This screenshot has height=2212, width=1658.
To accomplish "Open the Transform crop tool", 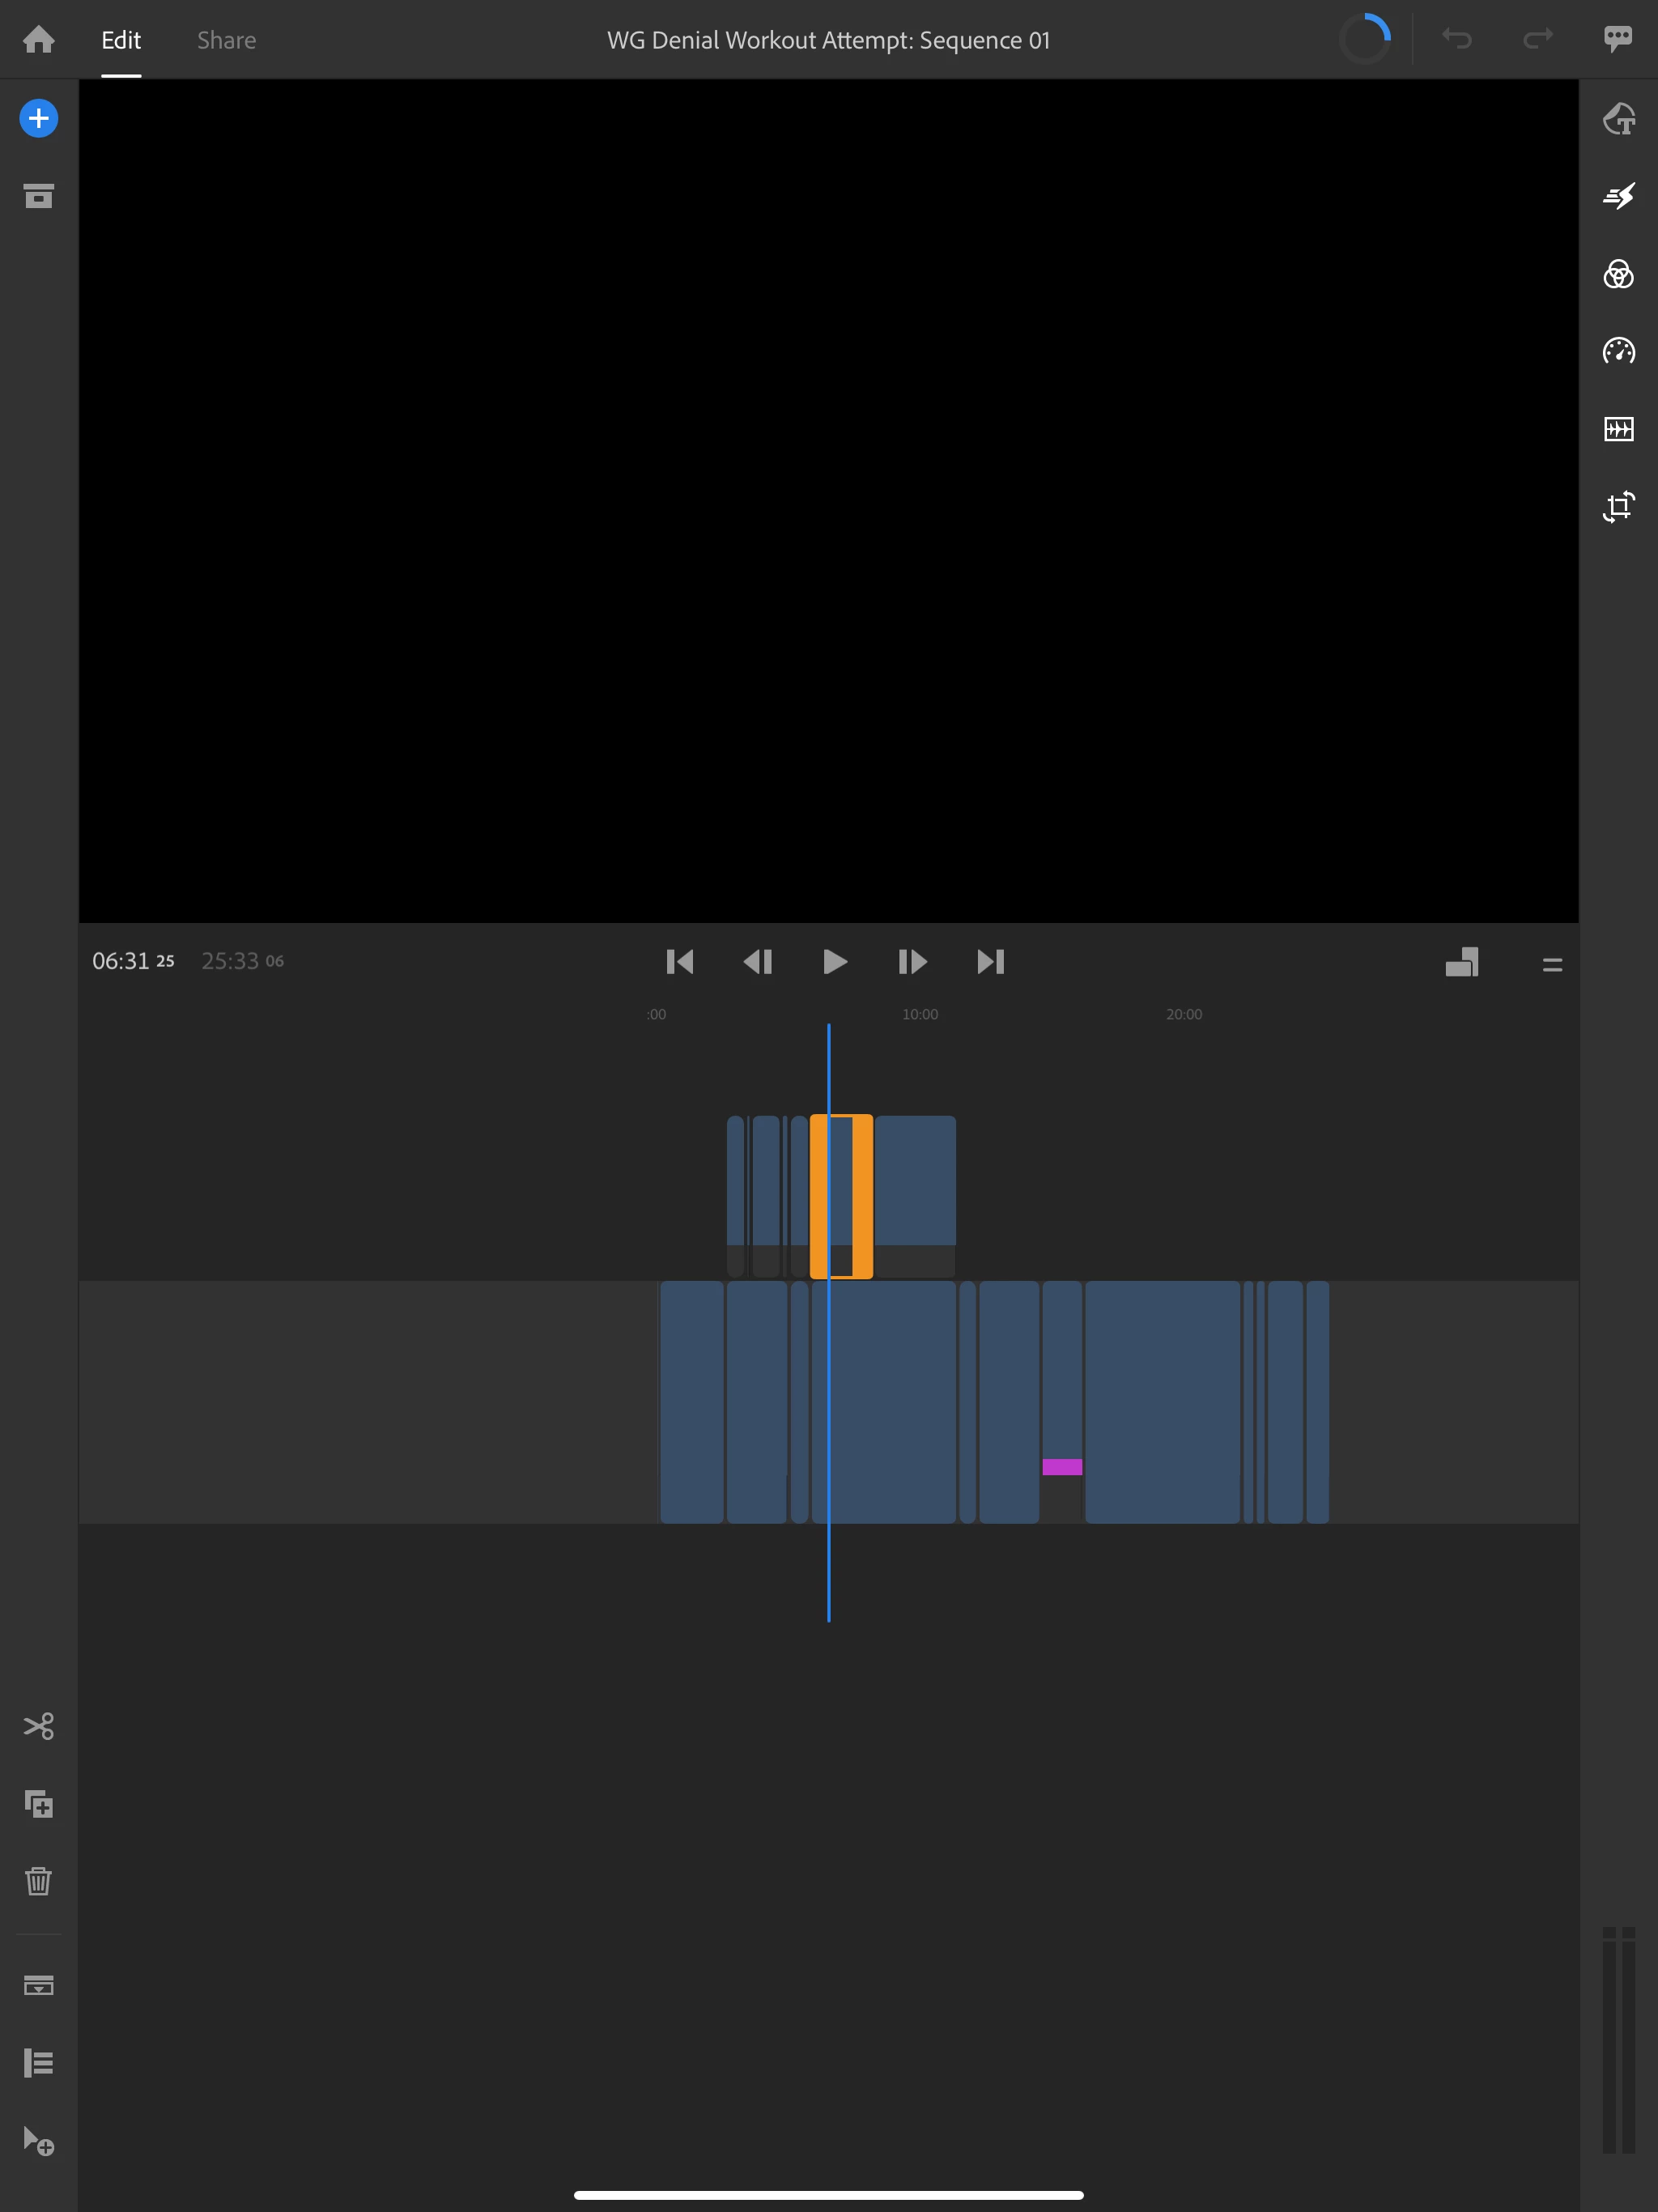I will click(1618, 506).
